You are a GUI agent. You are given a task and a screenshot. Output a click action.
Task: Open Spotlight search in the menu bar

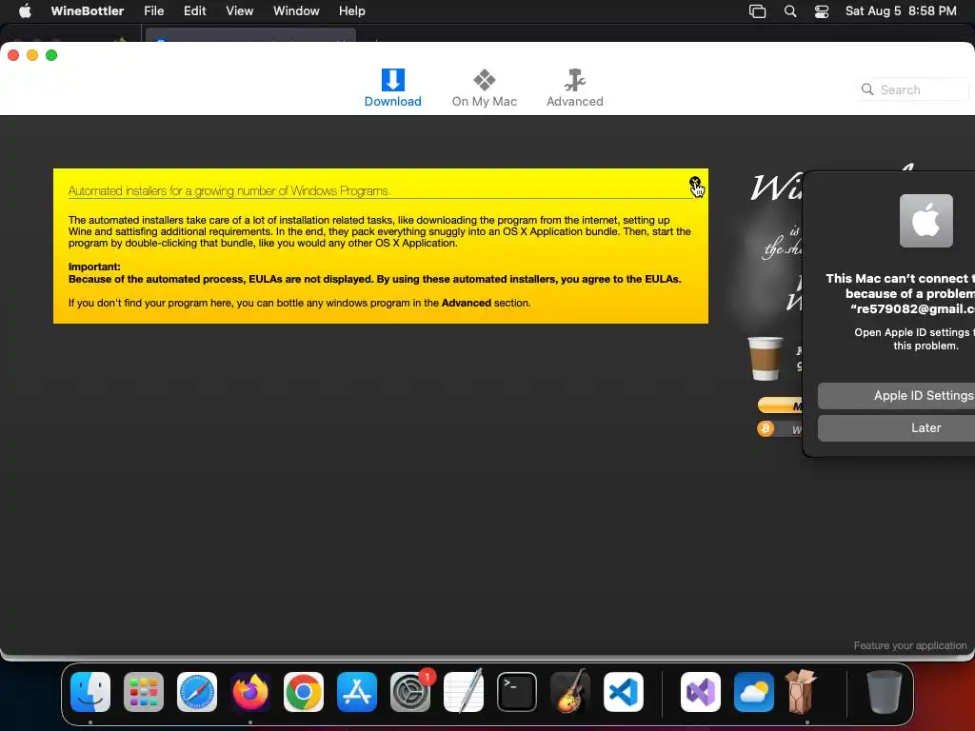click(x=789, y=11)
